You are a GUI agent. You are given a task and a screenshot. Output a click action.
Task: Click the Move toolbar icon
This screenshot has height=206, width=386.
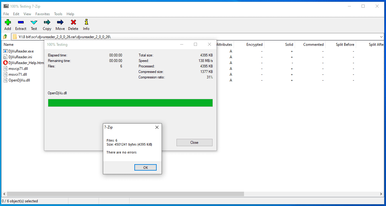60,22
